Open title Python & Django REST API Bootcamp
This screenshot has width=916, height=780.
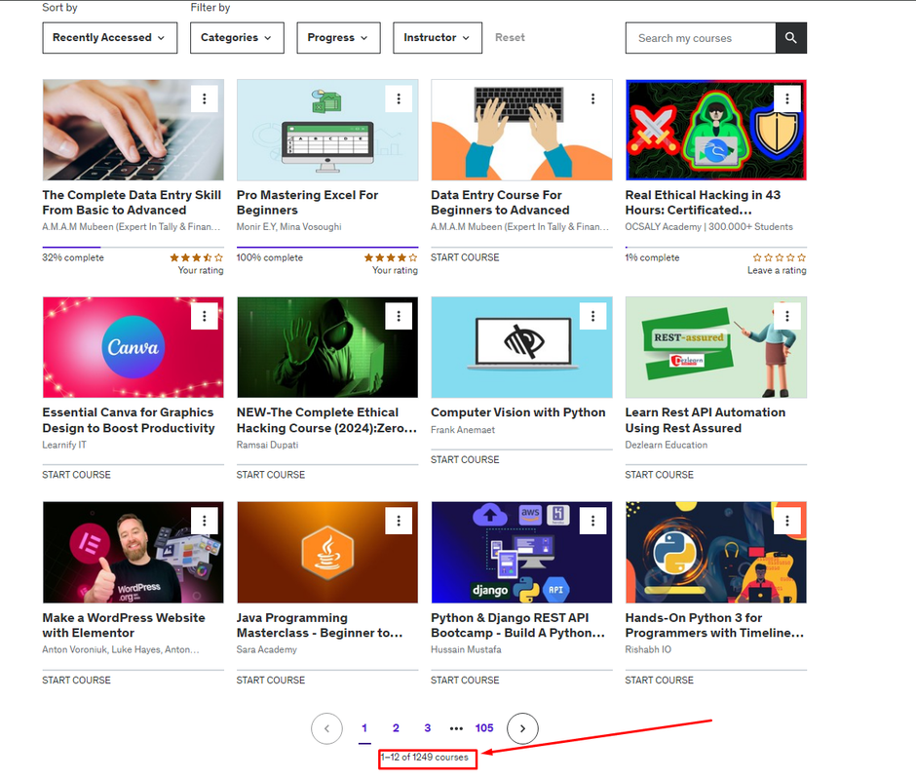(x=518, y=626)
